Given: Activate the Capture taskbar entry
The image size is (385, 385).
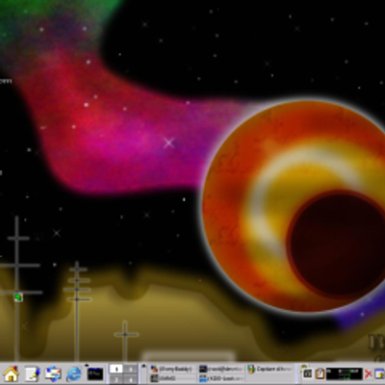Looking at the screenshot, I should click(x=269, y=369).
